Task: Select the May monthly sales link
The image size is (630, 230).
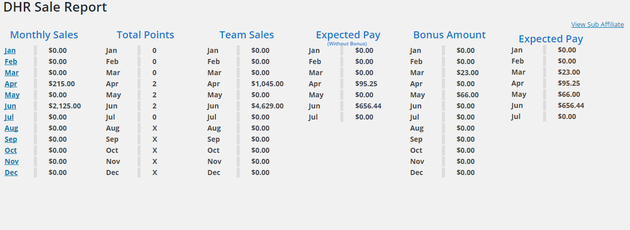Action: 12,95
